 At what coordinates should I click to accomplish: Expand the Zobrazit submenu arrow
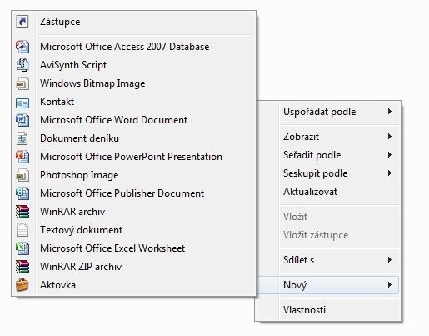(390, 136)
